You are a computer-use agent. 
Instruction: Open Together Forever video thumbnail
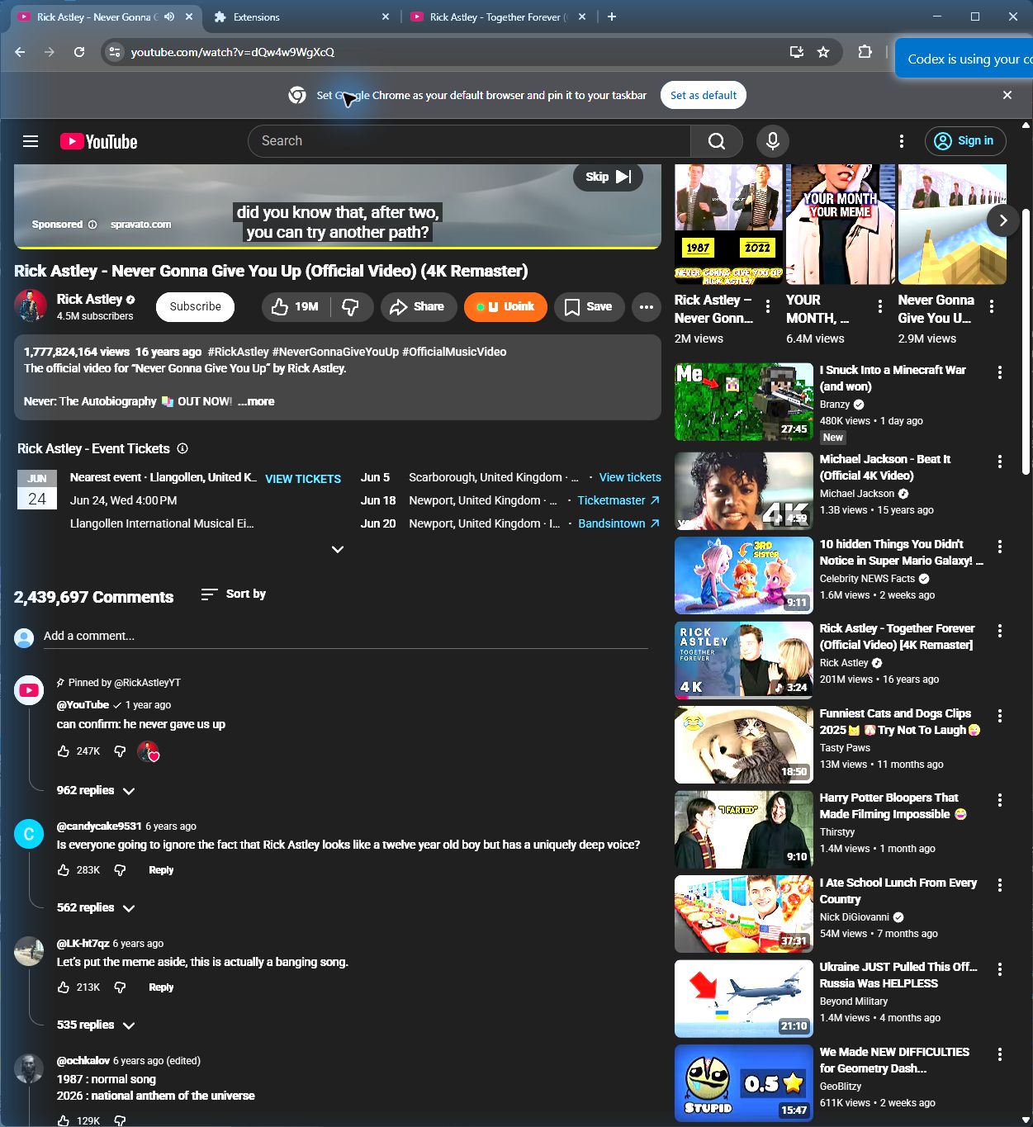pos(744,661)
